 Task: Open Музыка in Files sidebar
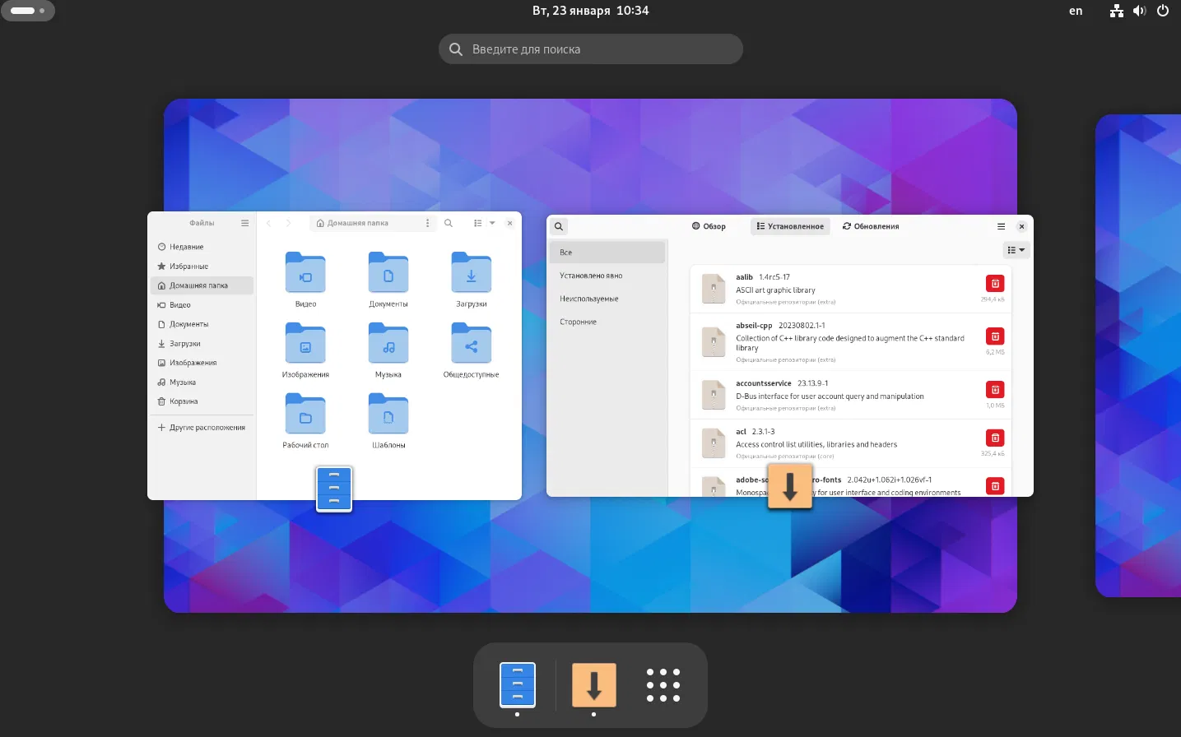click(202, 382)
